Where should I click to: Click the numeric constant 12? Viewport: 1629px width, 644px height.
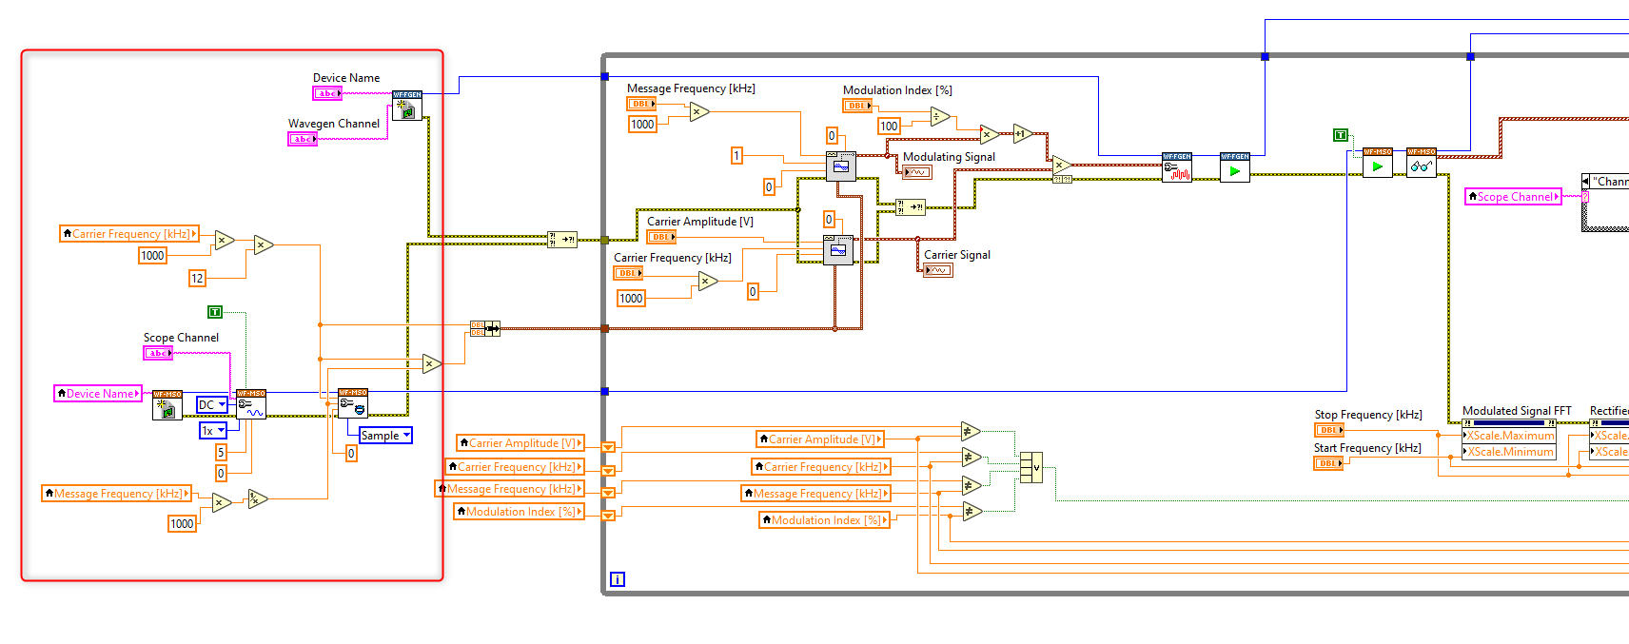pos(197,278)
